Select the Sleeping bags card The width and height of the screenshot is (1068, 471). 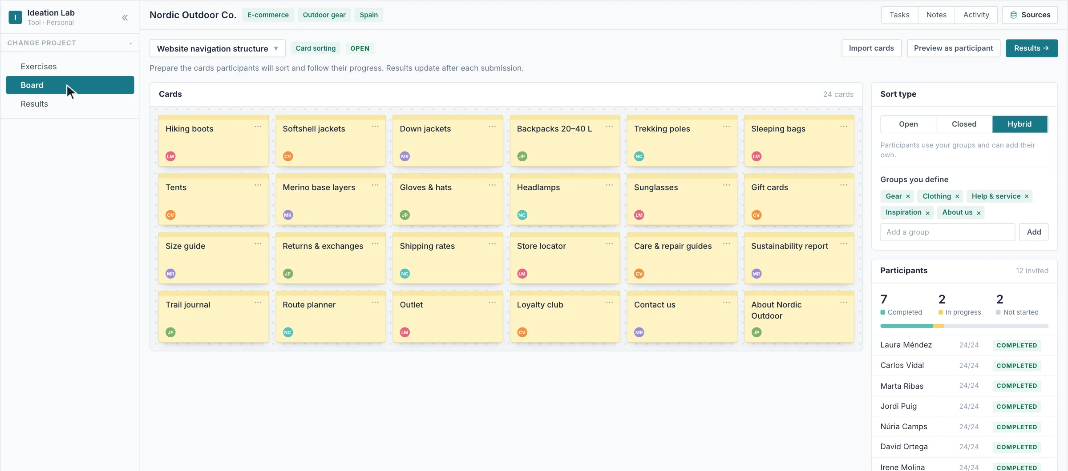(x=799, y=141)
